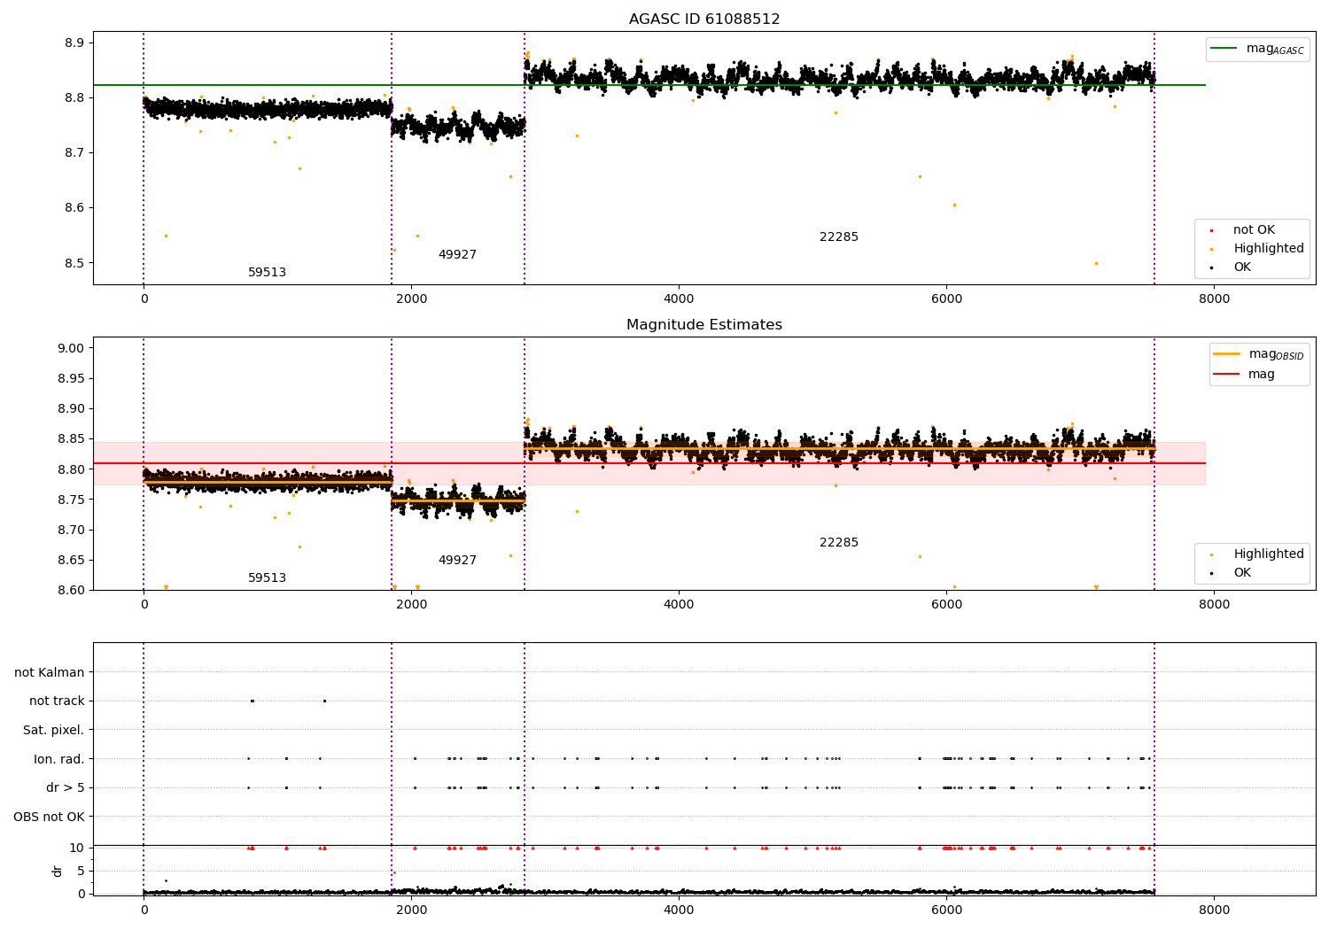Click the 'Sat. pixel.' row label
1329x930 pixels.
tap(53, 731)
